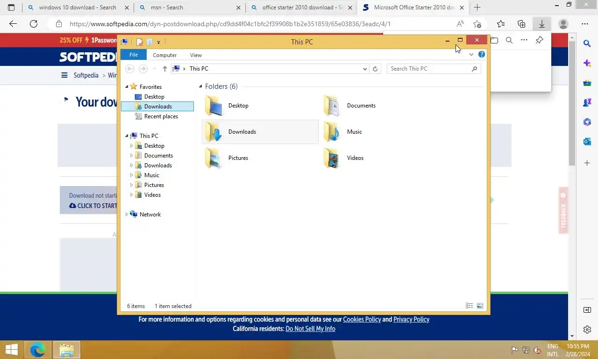The width and height of the screenshot is (598, 359).
Task: Click the New folder quick access icon
Action: 149,42
